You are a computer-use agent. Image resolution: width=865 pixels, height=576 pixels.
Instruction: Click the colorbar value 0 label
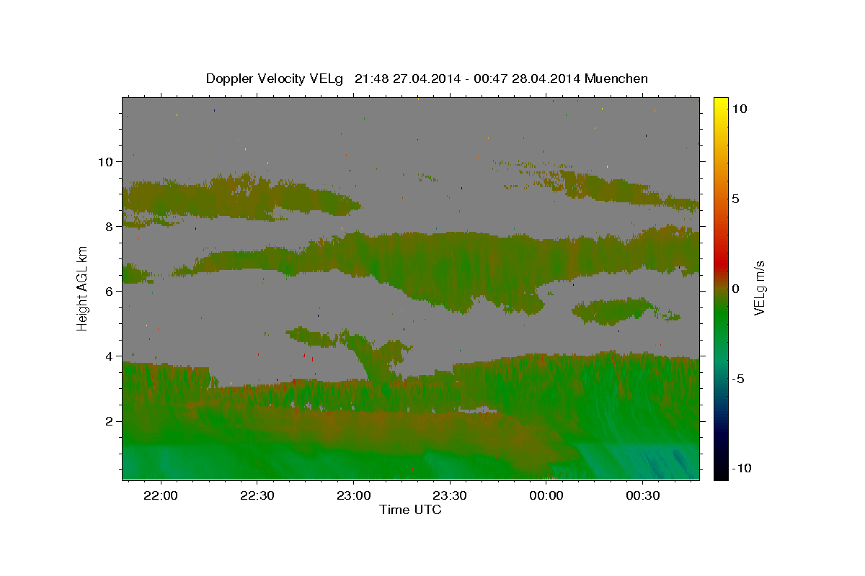pyautogui.click(x=735, y=289)
